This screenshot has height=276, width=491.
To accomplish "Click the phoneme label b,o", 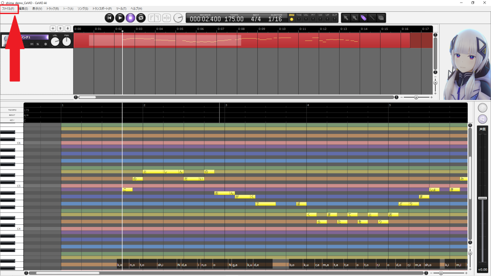I will coord(292,265).
